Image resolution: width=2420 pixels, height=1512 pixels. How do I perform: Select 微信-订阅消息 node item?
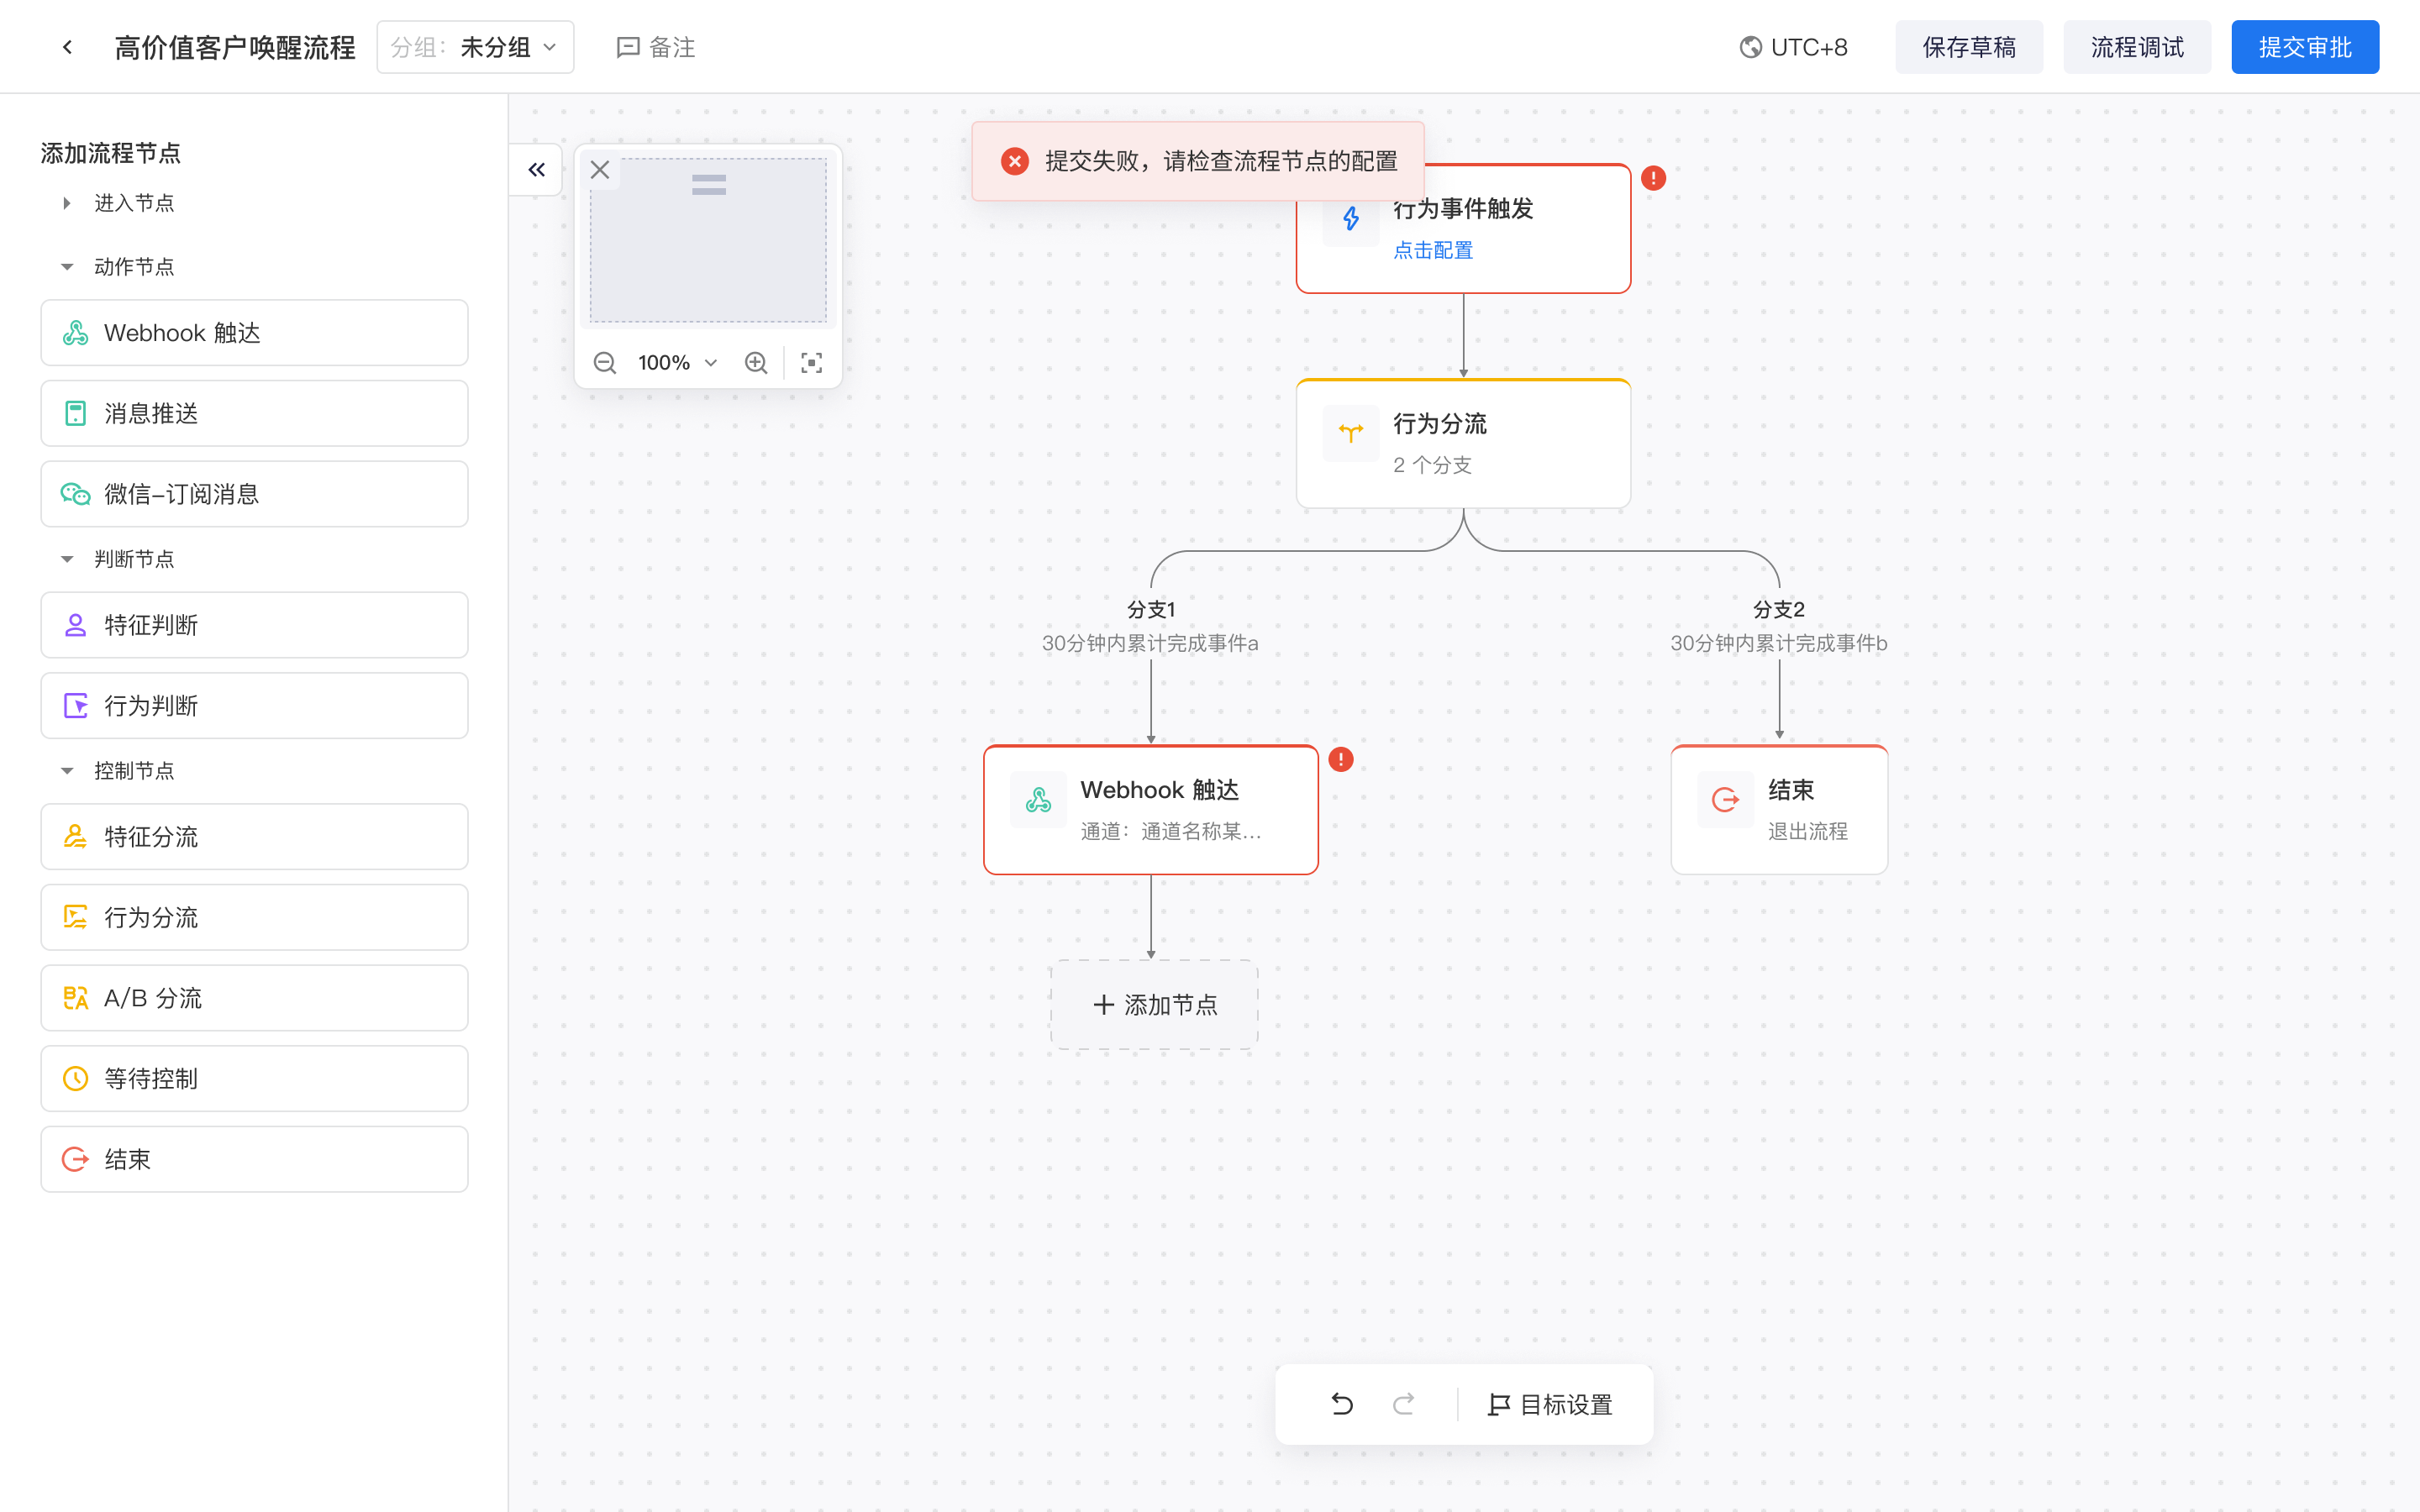pyautogui.click(x=254, y=494)
